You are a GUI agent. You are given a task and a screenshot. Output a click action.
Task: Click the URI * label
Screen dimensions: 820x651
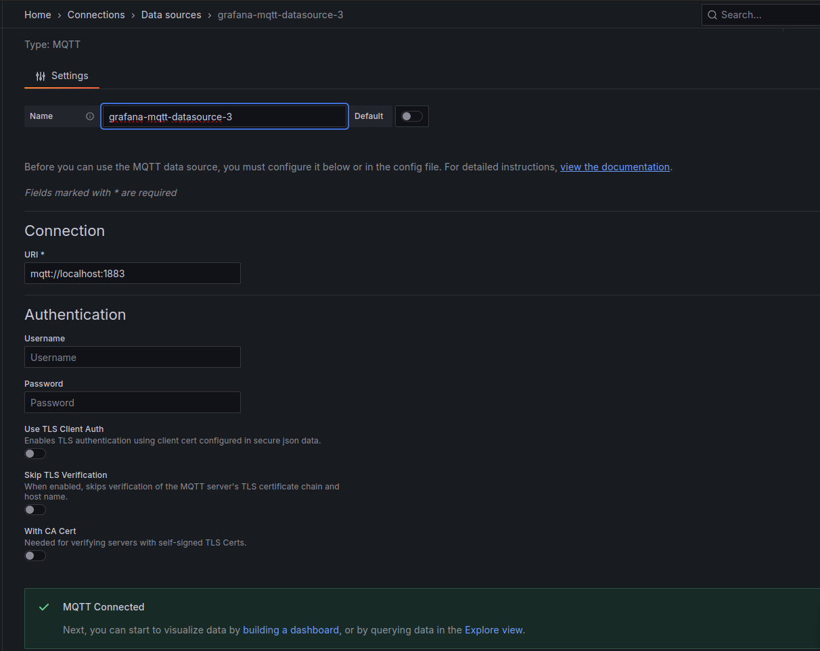tap(34, 254)
